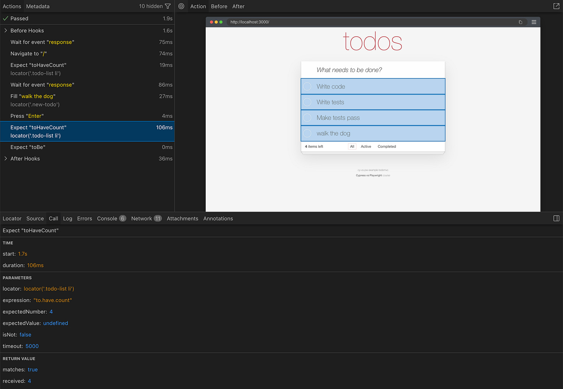This screenshot has width=563, height=389.
Task: Click the "walk the dog" todo text
Action: pyautogui.click(x=333, y=133)
